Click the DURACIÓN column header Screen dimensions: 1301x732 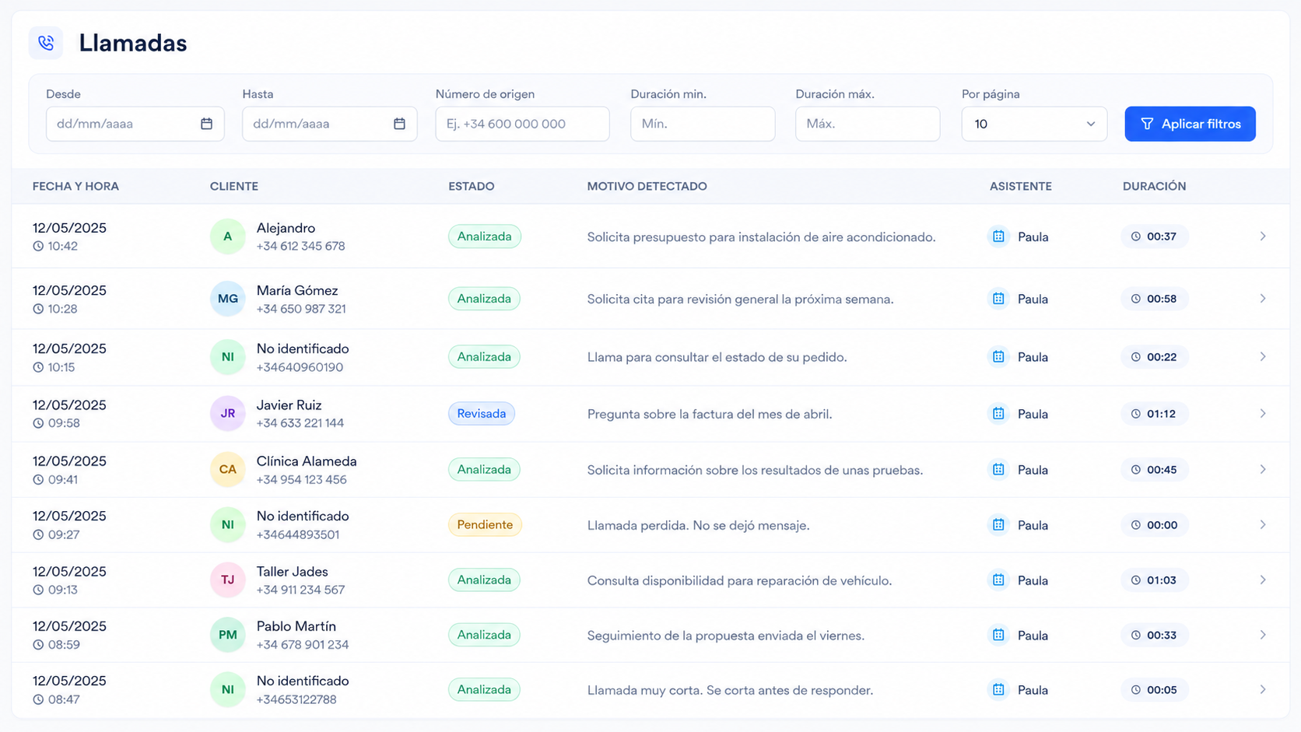point(1155,187)
